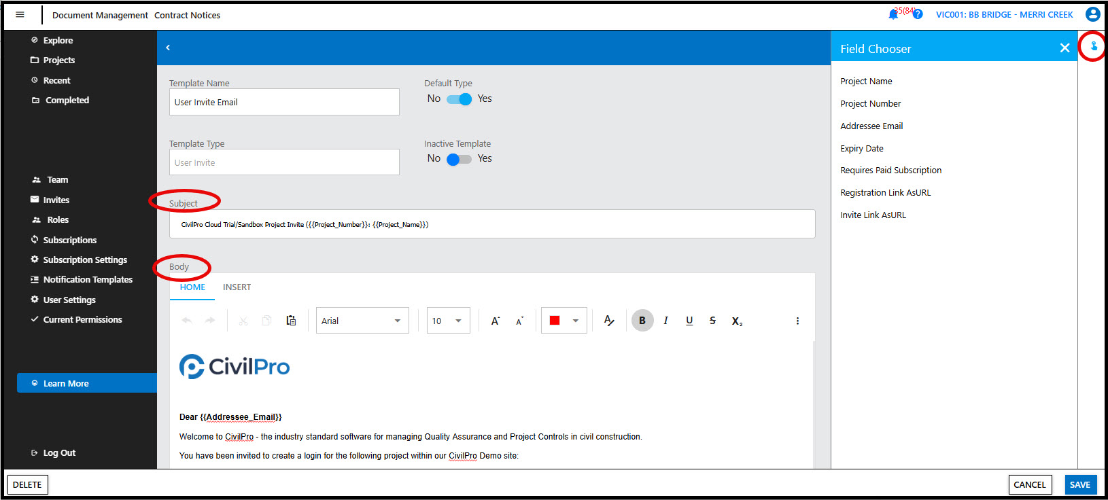Increase font size with grow icon
Screen dimensions: 1108x500
tap(496, 321)
